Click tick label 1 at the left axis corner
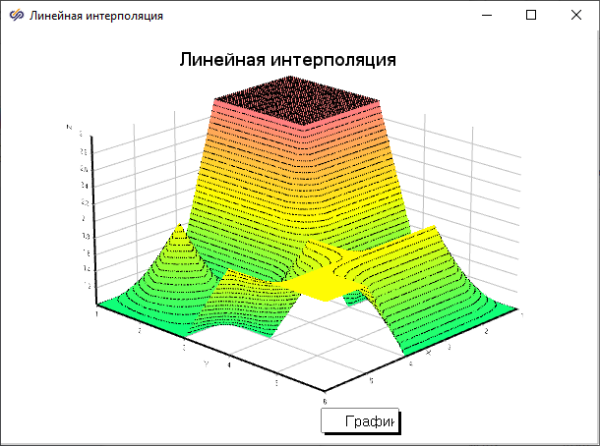This screenshot has height=446, width=600. [x=97, y=314]
